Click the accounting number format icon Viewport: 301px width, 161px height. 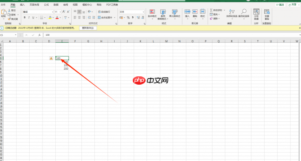click(121, 18)
